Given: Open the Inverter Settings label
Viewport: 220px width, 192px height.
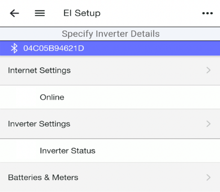Looking at the screenshot, I should pyautogui.click(x=39, y=124).
